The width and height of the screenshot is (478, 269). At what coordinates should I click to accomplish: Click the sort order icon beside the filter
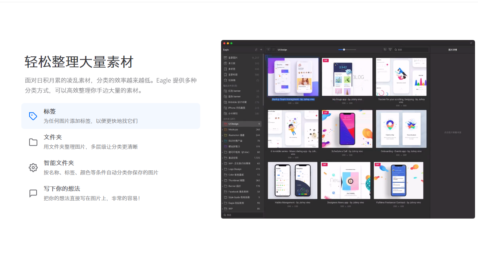coord(385,49)
